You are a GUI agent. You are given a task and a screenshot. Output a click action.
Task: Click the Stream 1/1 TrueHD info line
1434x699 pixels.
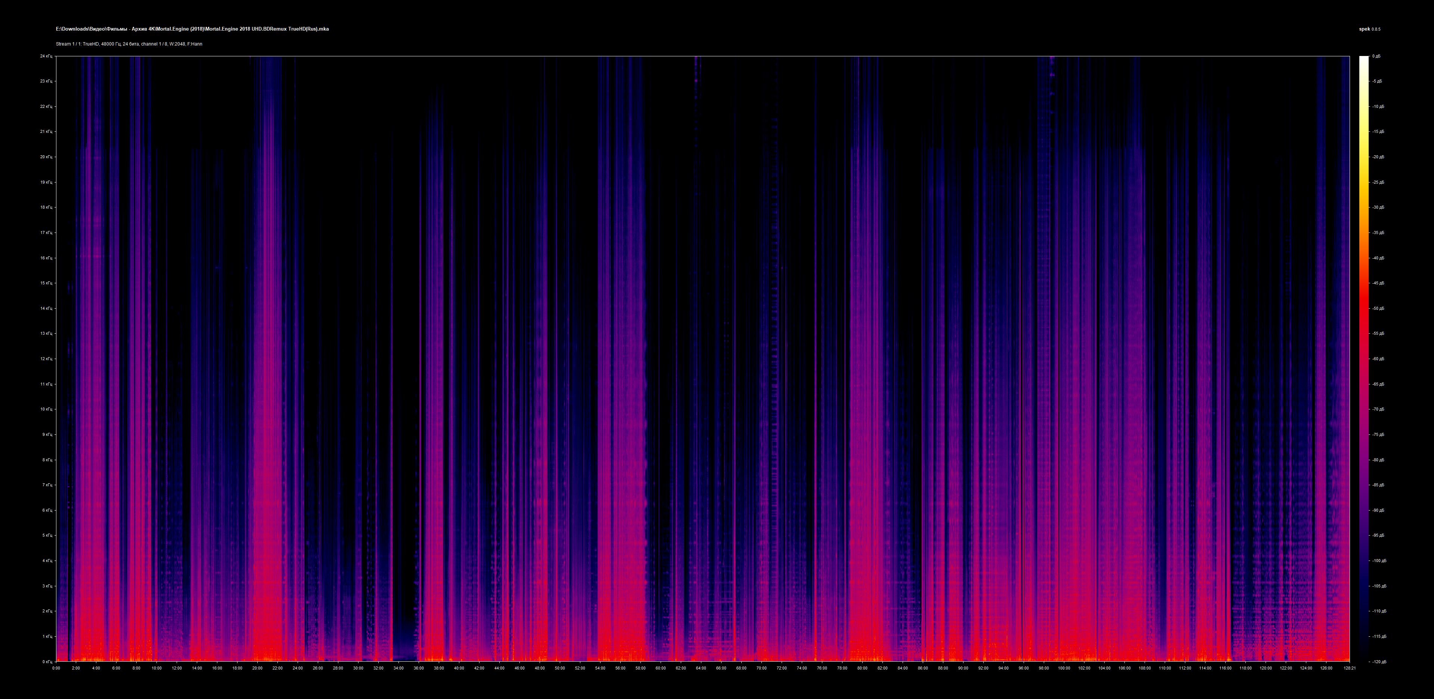coord(128,44)
